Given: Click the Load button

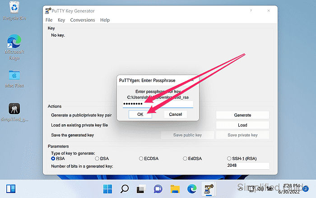Looking at the screenshot, I should (x=242, y=125).
